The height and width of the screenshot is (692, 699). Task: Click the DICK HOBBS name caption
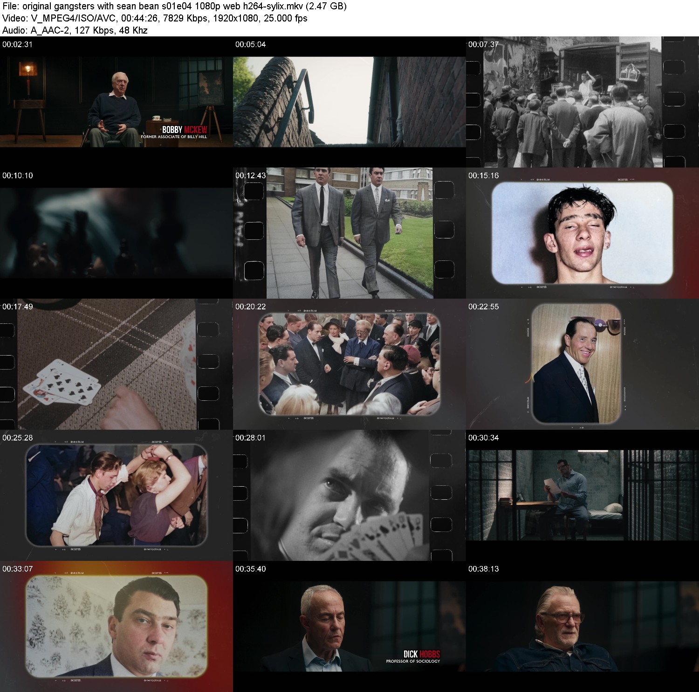(422, 654)
